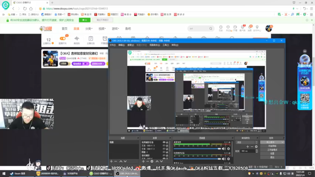Click the browser back arrow
The image size is (315, 177).
(x=13, y=9)
